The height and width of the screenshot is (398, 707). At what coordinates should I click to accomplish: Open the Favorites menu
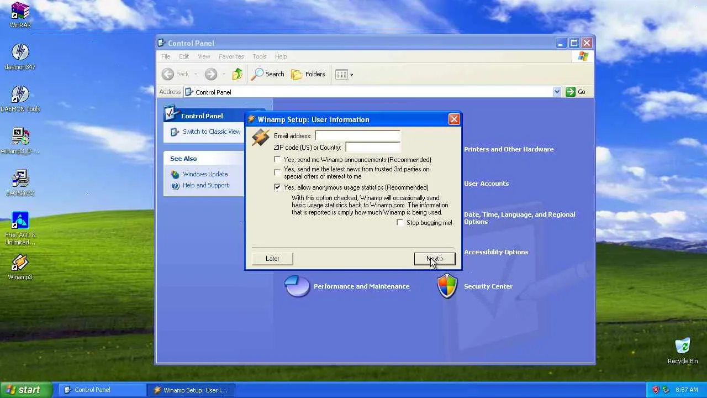[231, 56]
